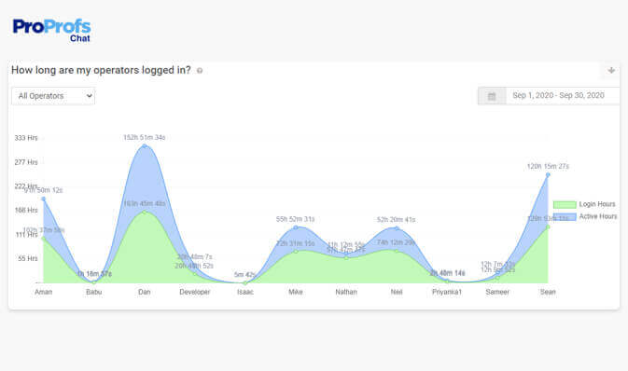Viewport: 628px width, 371px height.
Task: Click Sean's blue active hours data point
Action: (548, 175)
